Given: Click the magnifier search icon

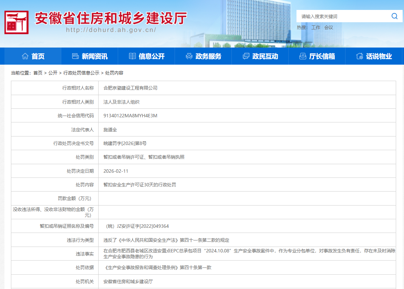Looking at the screenshot, I should 394,16.
